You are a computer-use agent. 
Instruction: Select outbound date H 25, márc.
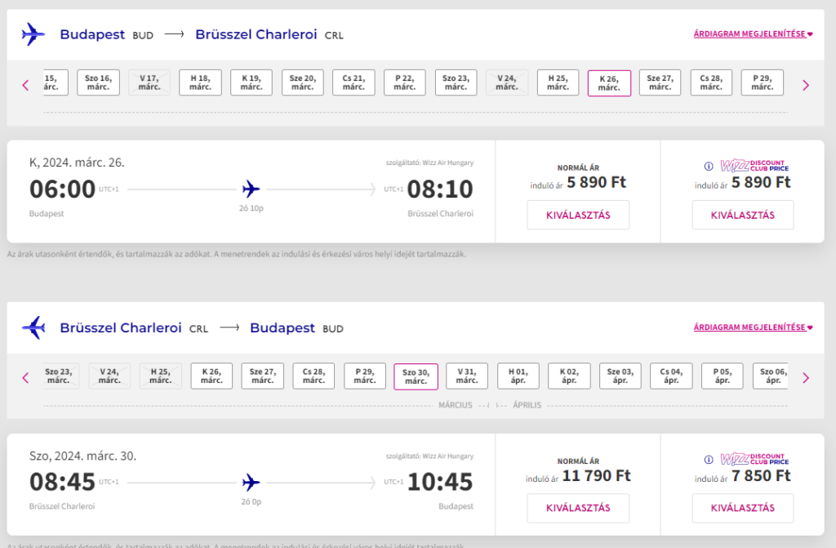pos(558,82)
